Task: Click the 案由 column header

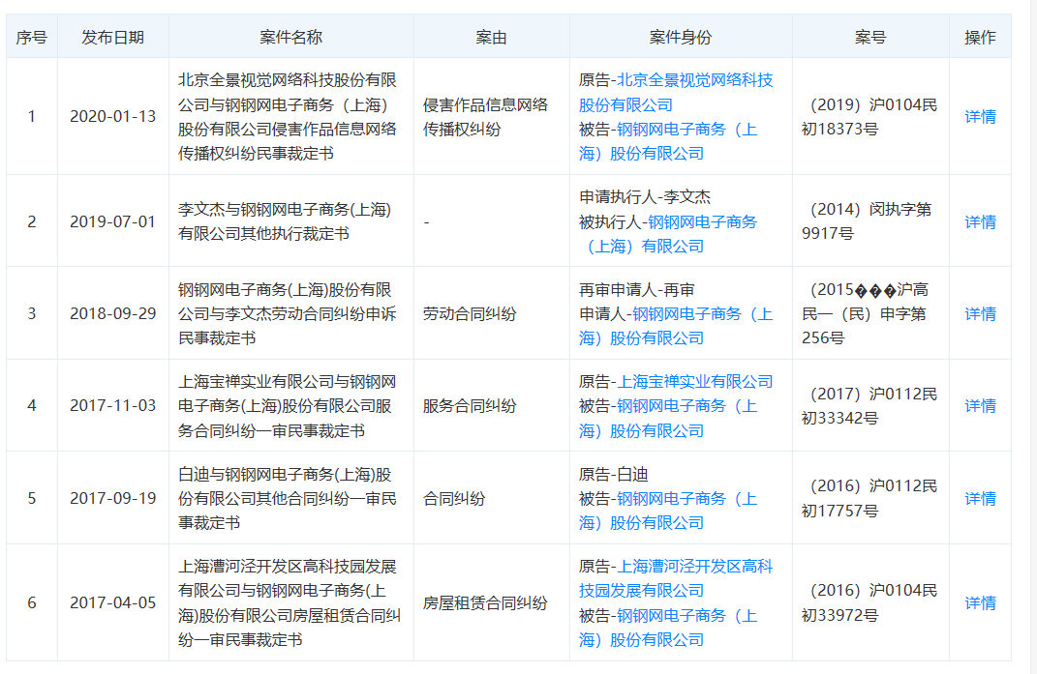Action: pyautogui.click(x=491, y=37)
